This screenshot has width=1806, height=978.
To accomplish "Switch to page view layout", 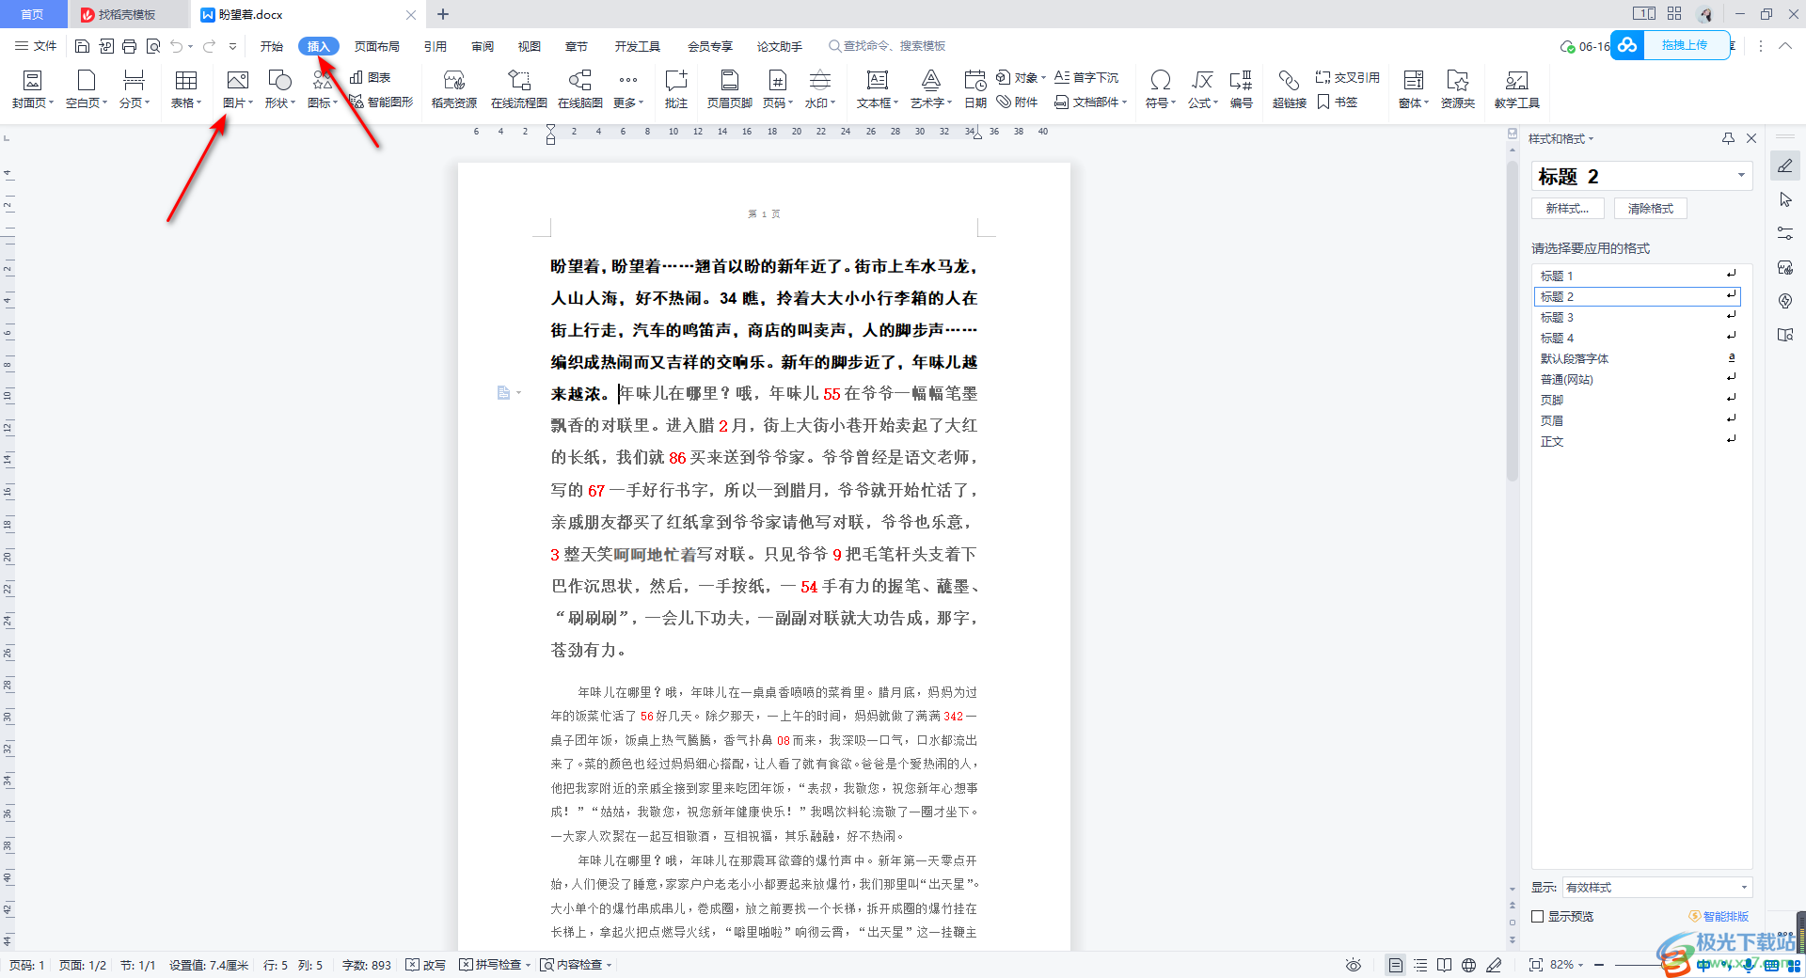I will click(1396, 965).
